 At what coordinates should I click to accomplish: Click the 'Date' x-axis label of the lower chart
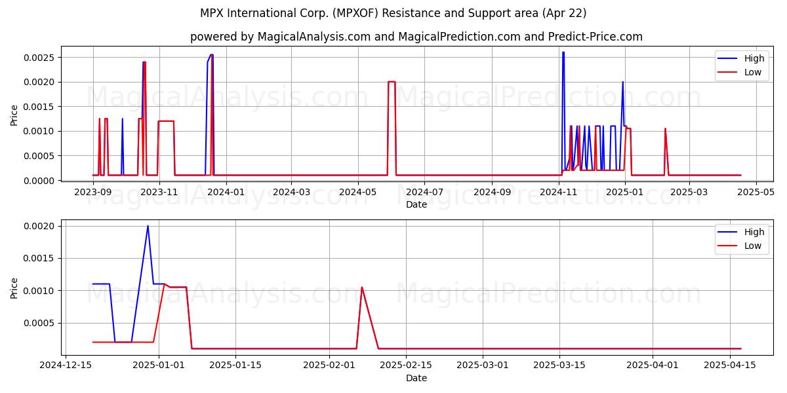416,378
